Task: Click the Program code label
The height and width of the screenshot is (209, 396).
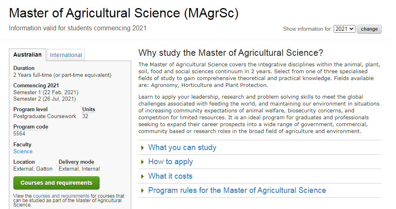Action: click(30, 127)
